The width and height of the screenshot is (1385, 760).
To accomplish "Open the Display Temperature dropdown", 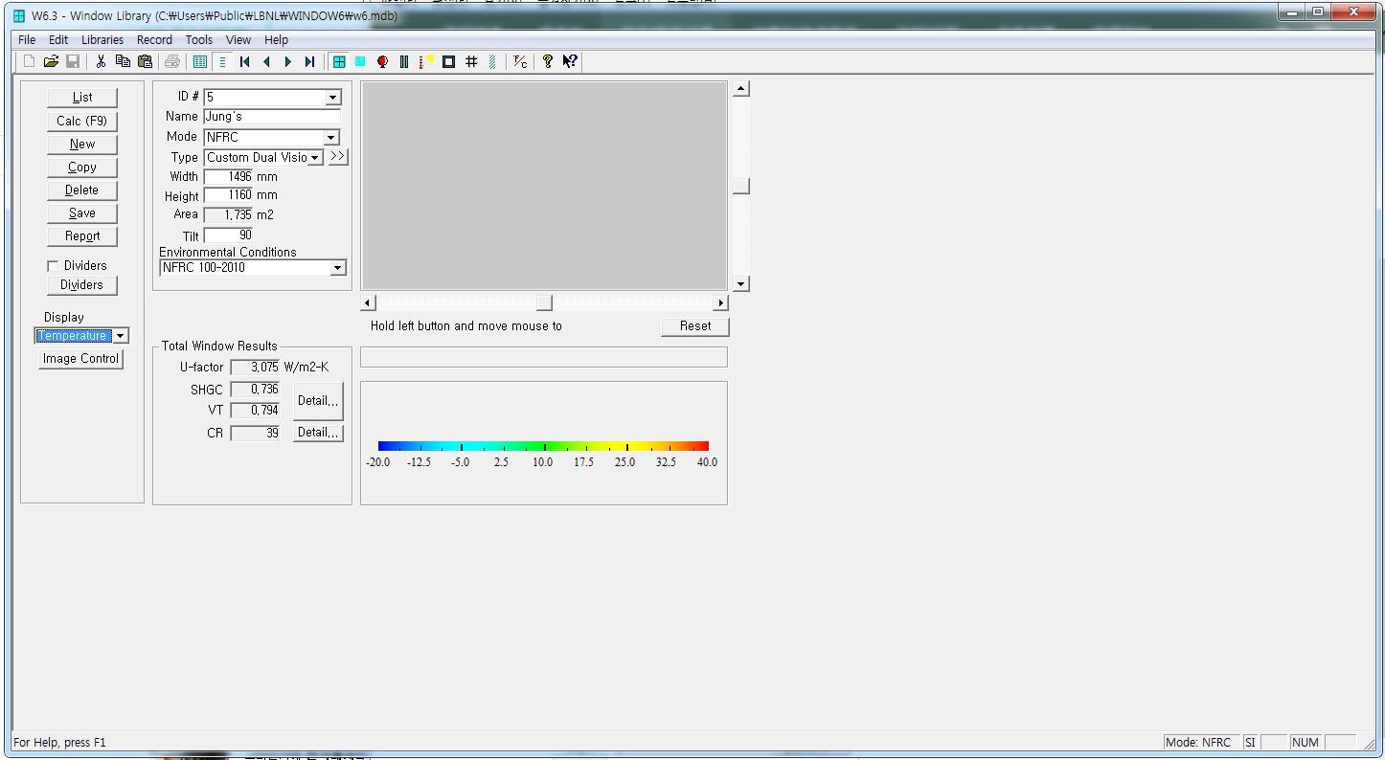I will point(120,336).
